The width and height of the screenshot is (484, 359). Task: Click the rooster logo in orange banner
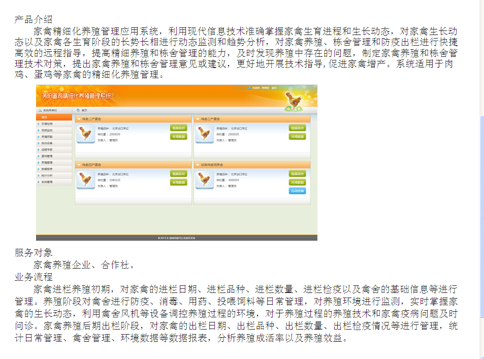click(293, 101)
